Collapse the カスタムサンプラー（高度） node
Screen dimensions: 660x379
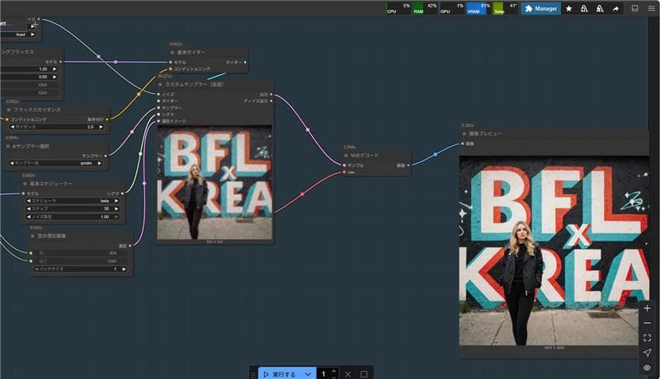pos(160,85)
